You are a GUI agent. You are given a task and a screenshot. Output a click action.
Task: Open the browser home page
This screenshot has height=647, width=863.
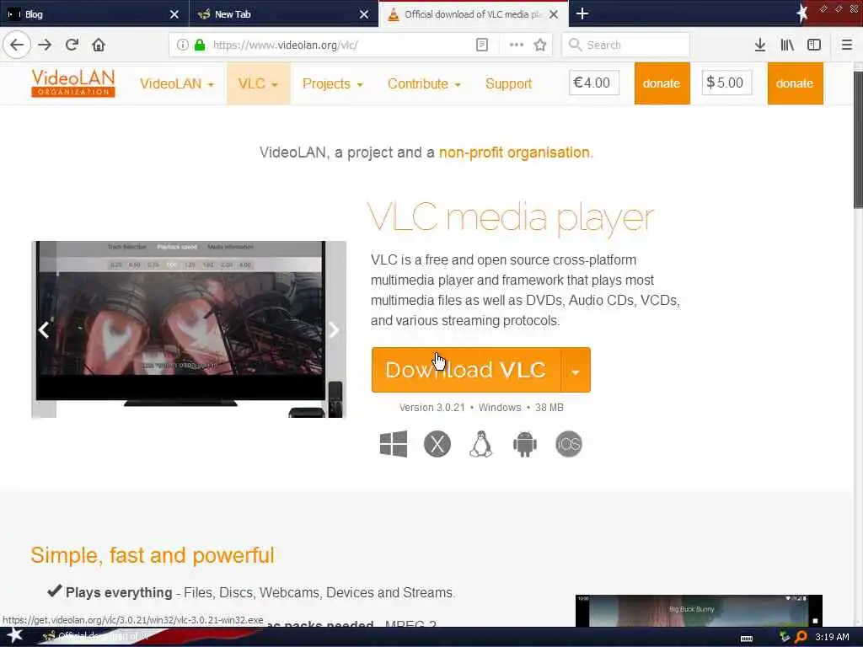coord(99,45)
